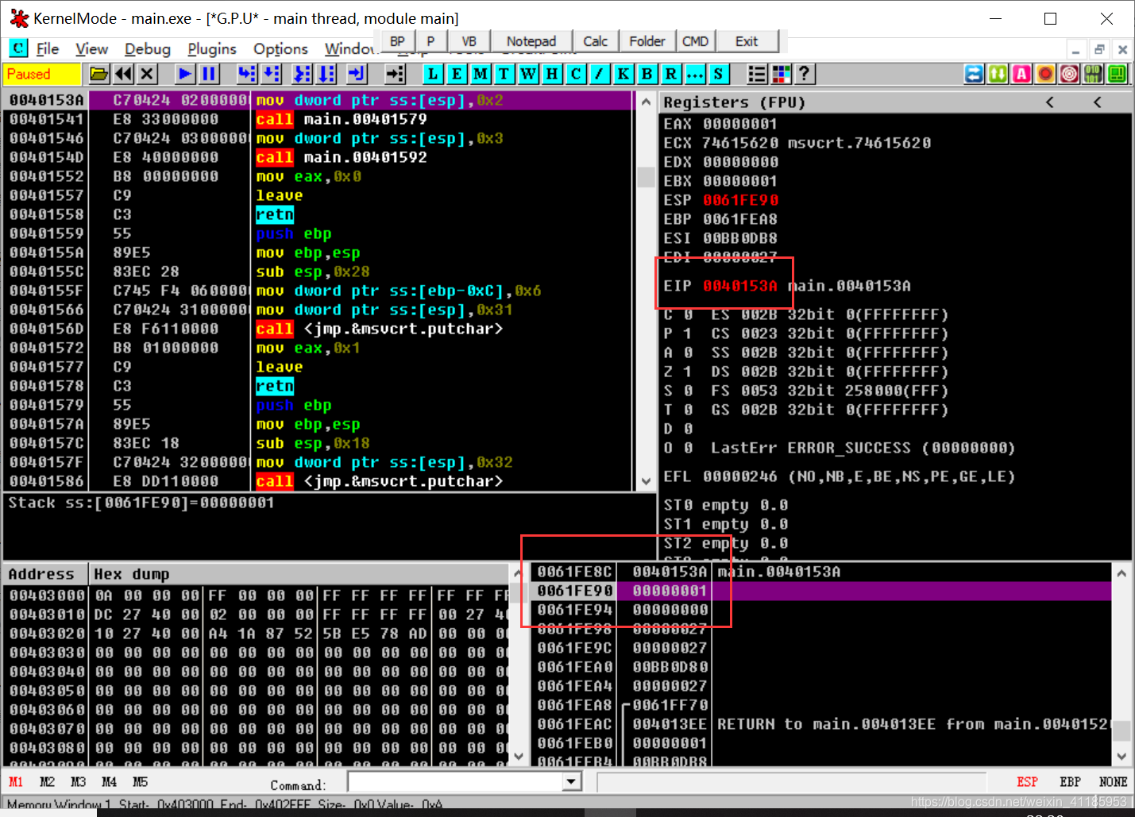
Task: Open Threads window with T icon
Action: tap(504, 74)
